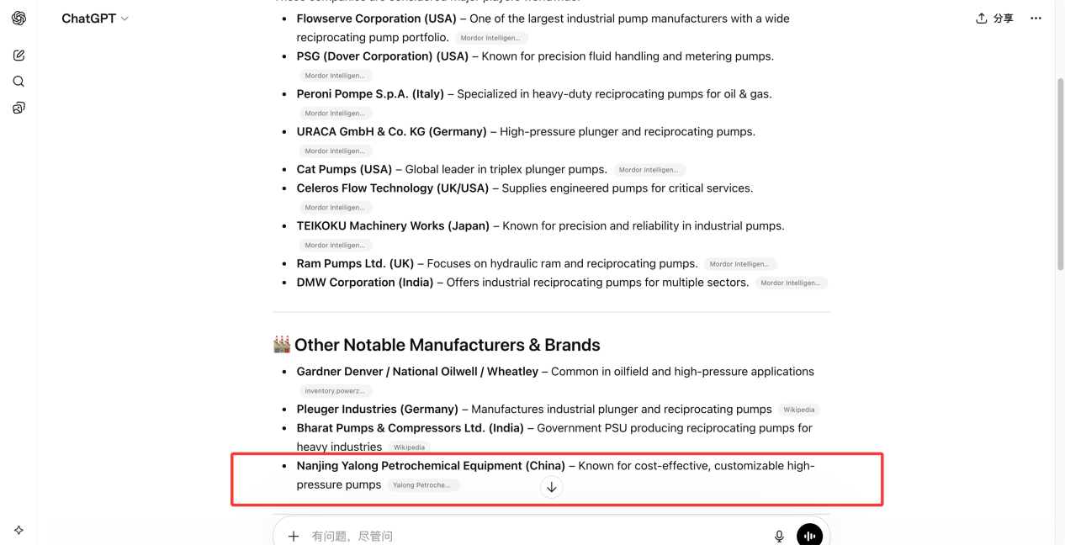Click the Wikipedia chip after Bharat Pumps entry
The image size is (1065, 545).
tap(409, 447)
